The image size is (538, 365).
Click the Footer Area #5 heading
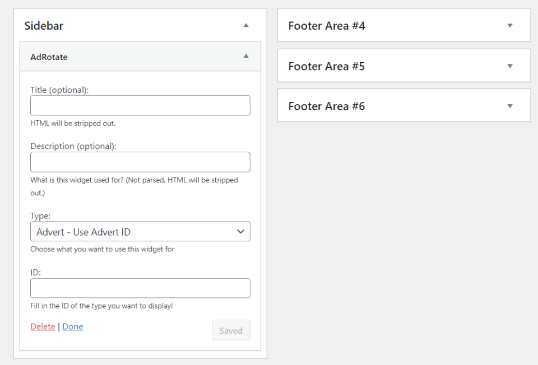[327, 66]
